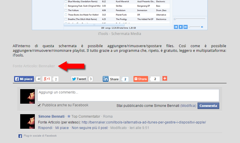240x143 pixels.
Task: Click the Google +1 button
Action: pos(47,79)
